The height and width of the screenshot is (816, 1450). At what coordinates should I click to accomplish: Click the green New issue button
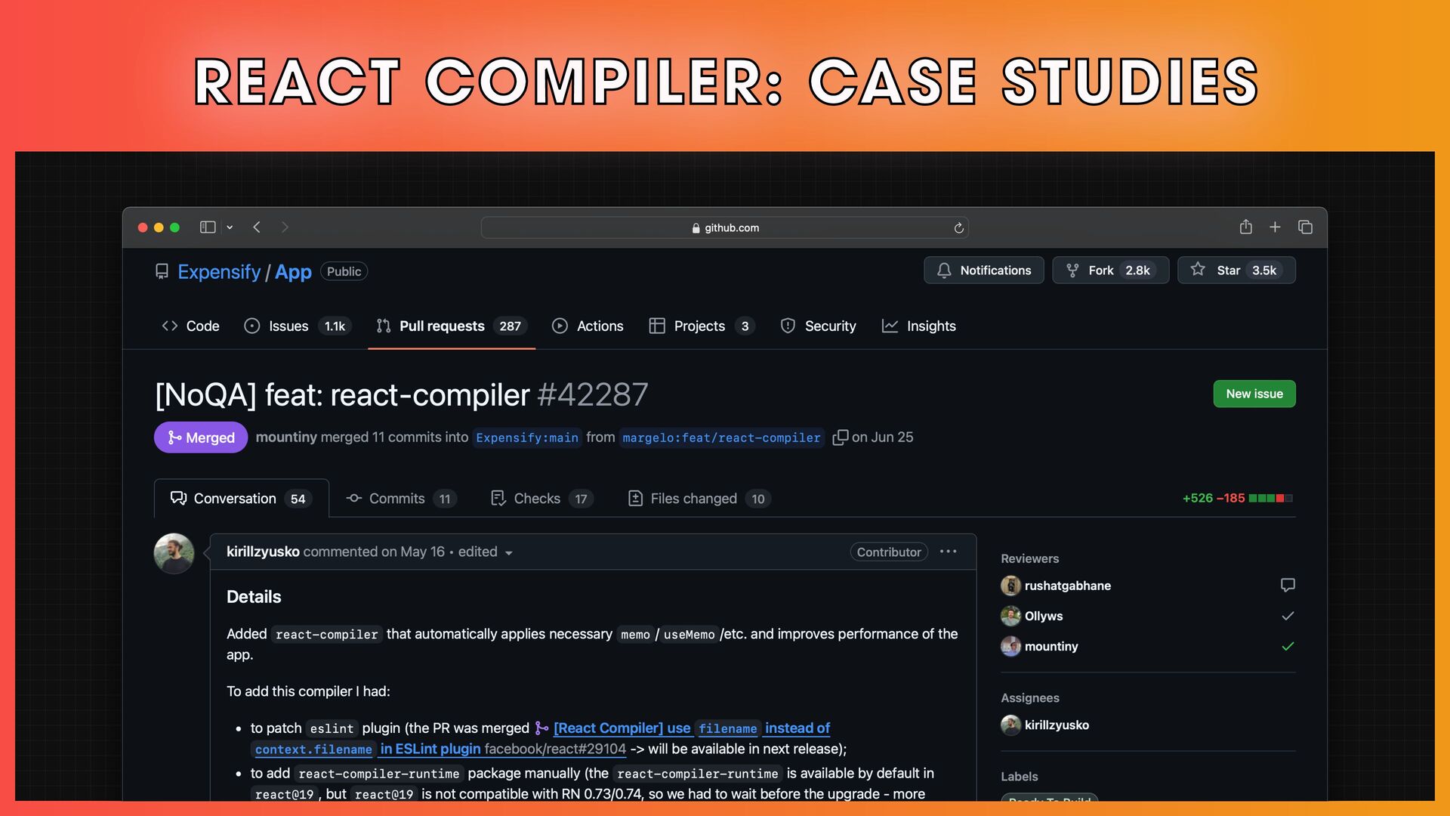[x=1254, y=394]
